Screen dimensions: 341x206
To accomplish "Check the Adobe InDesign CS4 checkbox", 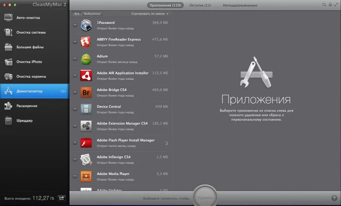I will click(75, 159).
